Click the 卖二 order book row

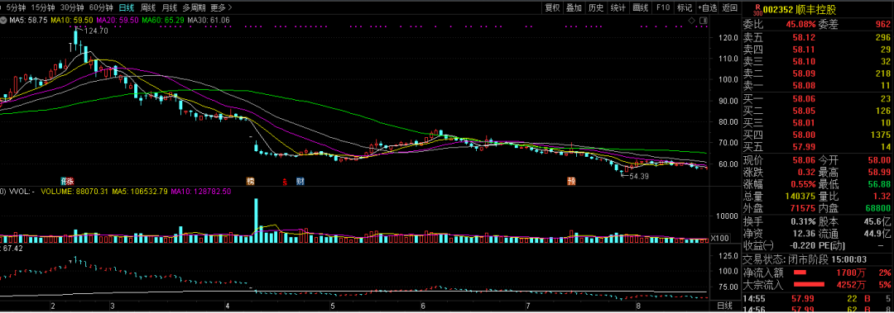817,74
